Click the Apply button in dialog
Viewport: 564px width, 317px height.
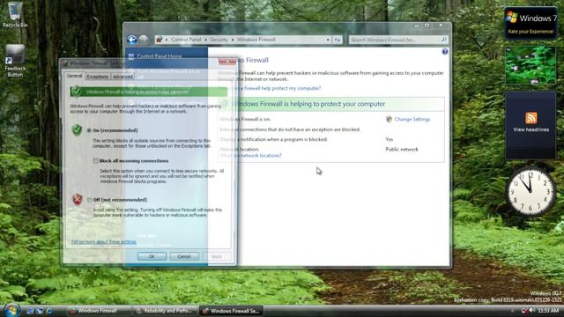click(x=217, y=256)
